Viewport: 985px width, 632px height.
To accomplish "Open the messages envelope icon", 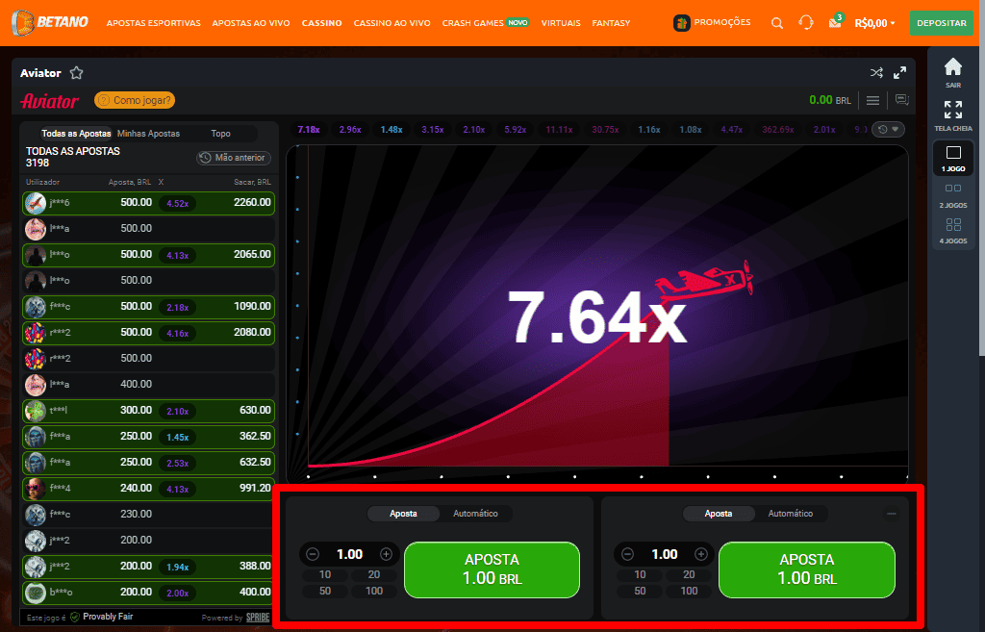I will pos(835,23).
